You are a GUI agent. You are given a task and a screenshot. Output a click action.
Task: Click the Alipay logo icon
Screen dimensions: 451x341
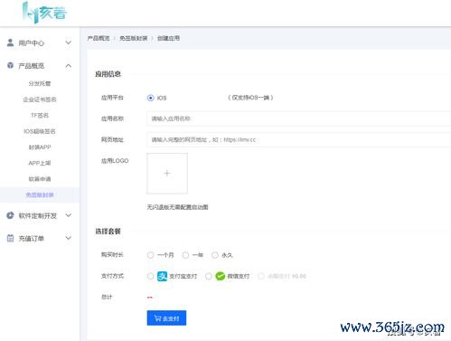pos(162,276)
